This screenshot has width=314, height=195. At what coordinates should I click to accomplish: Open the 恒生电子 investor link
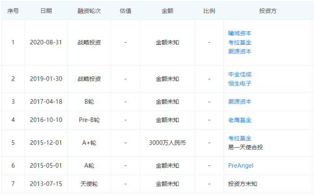coord(240,83)
